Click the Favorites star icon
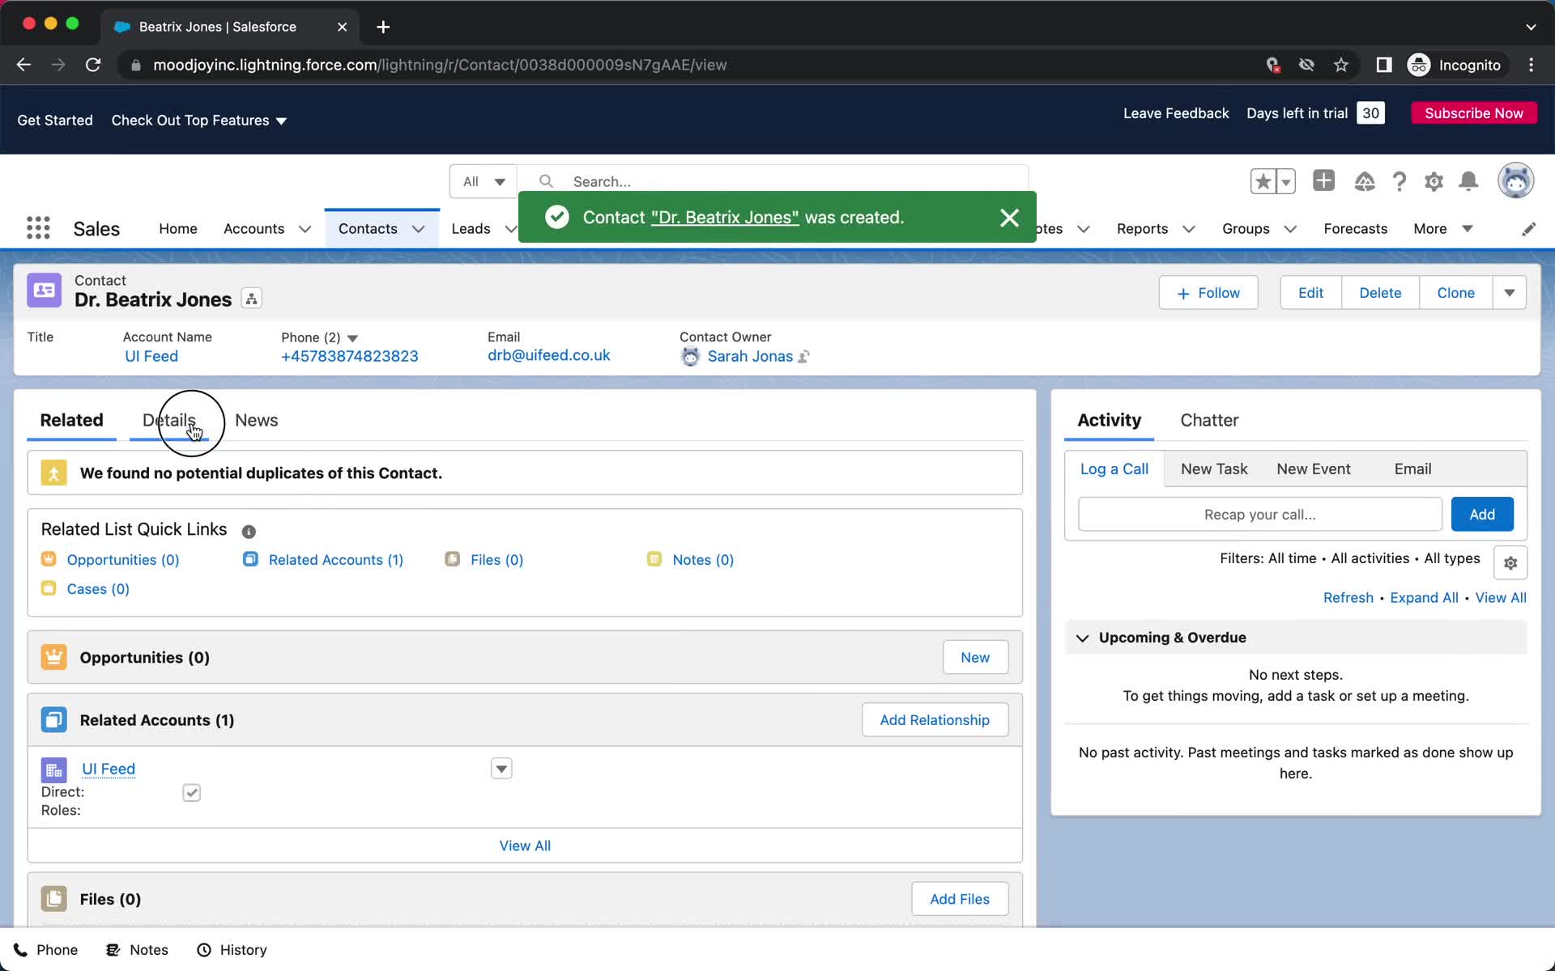The image size is (1555, 971). tap(1263, 181)
